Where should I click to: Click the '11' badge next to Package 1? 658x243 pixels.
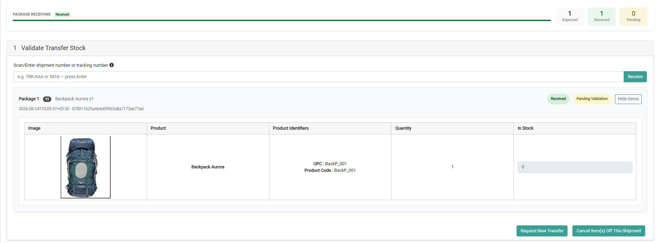[47, 99]
